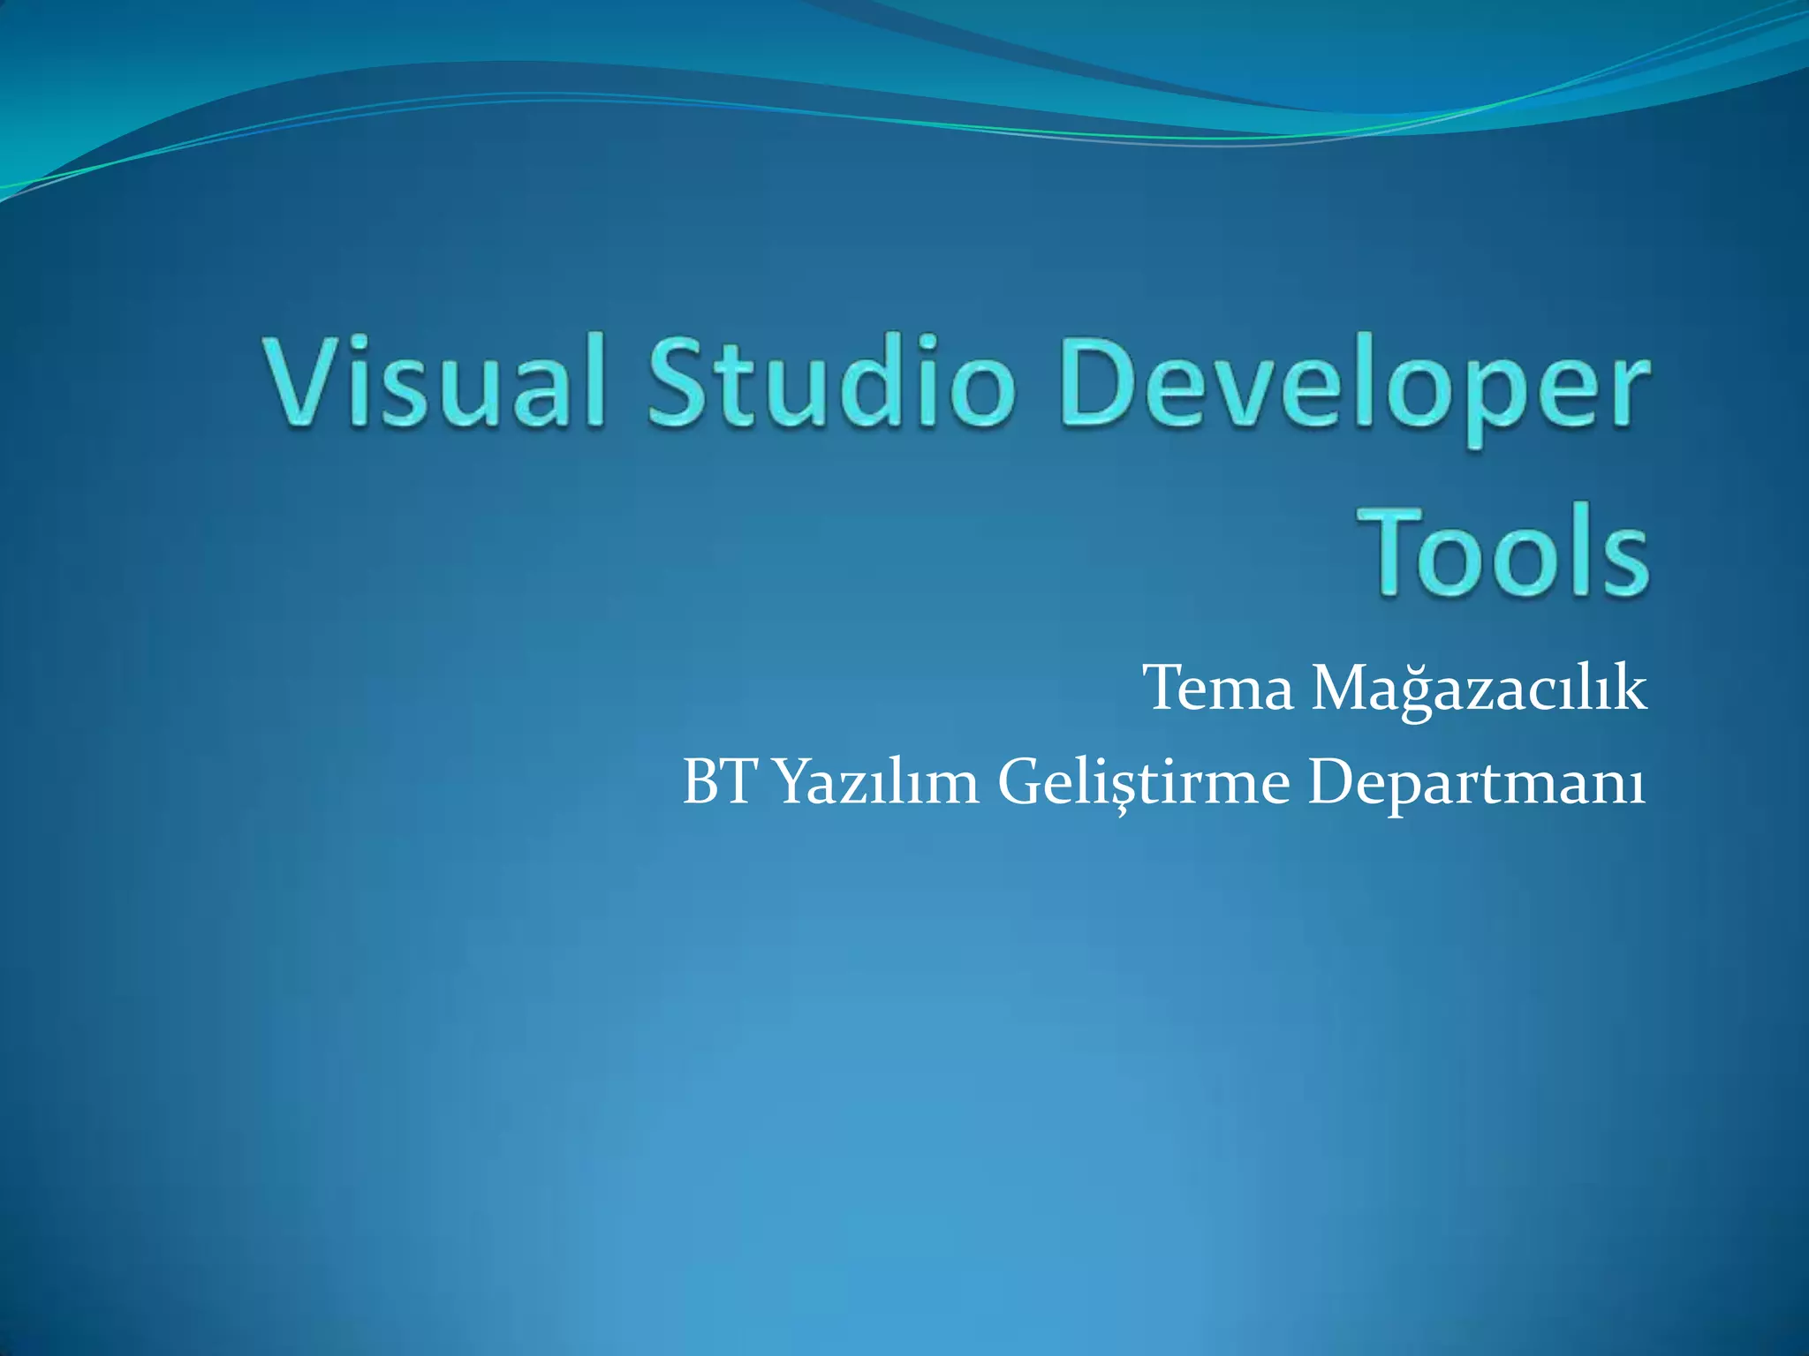This screenshot has height=1356, width=1809.
Task: Click the word 'Tema' in the subtitle
Action: click(x=1218, y=689)
